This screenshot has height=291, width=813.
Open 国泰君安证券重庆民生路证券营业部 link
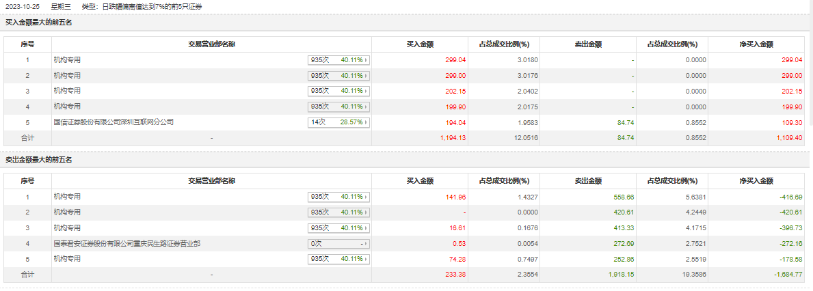126,243
